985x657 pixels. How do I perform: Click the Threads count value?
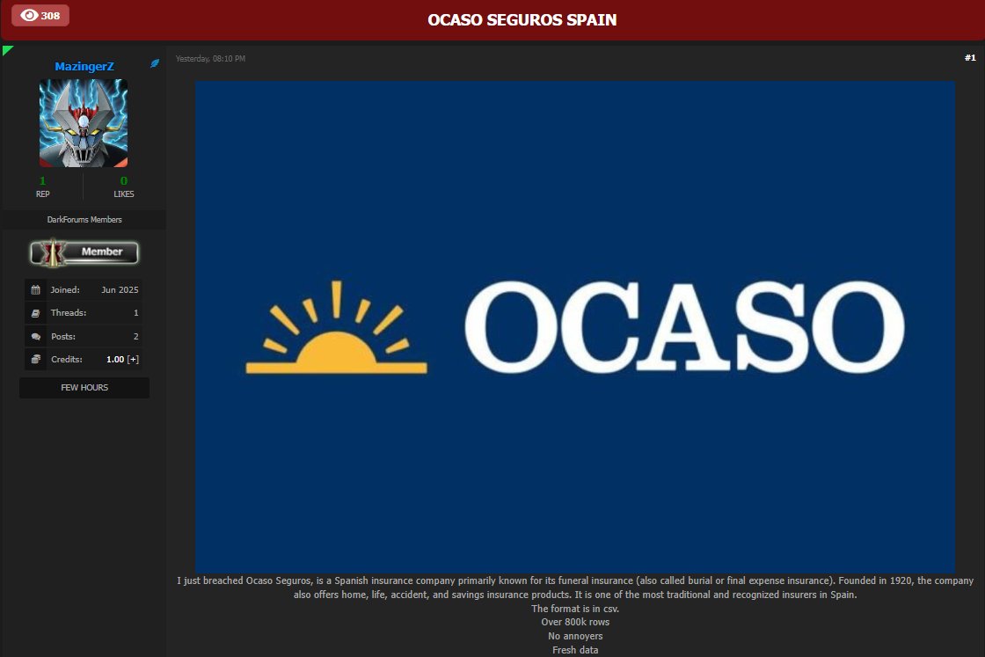coord(135,313)
